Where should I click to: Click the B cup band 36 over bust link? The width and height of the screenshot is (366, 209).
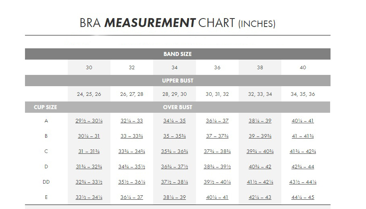[217, 136]
